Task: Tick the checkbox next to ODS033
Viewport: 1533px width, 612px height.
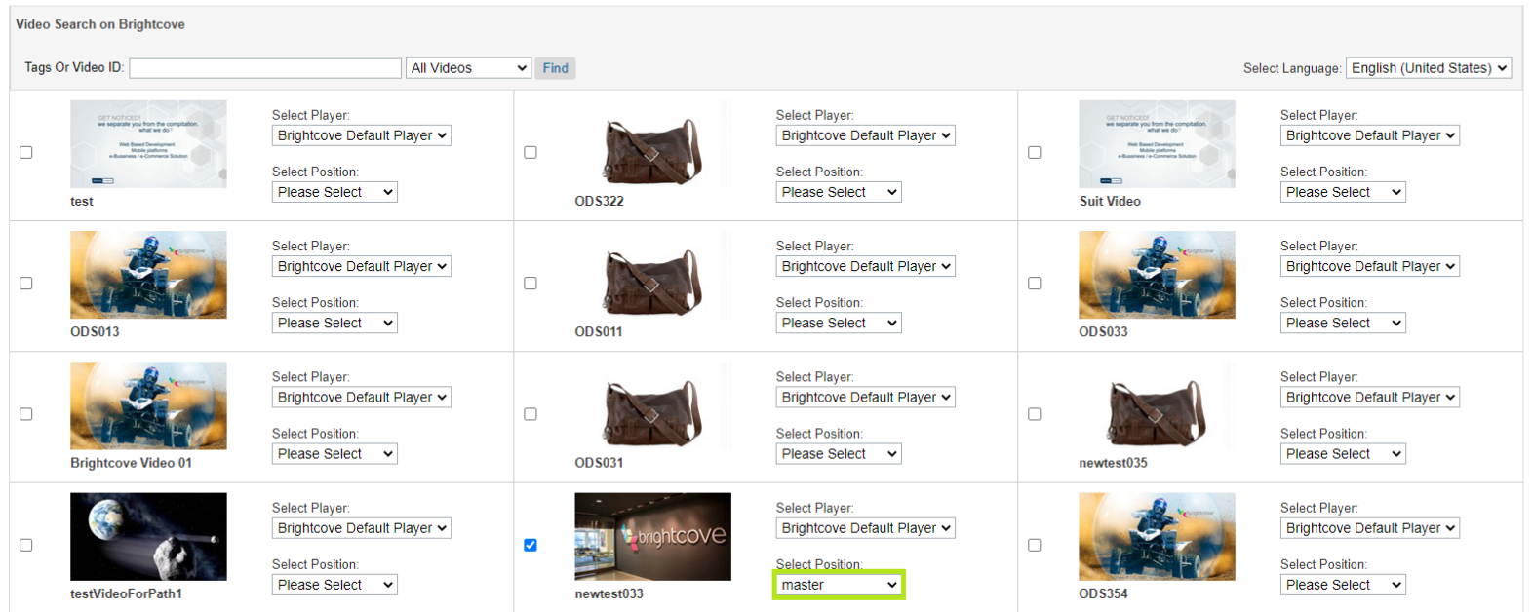Action: (x=1035, y=284)
